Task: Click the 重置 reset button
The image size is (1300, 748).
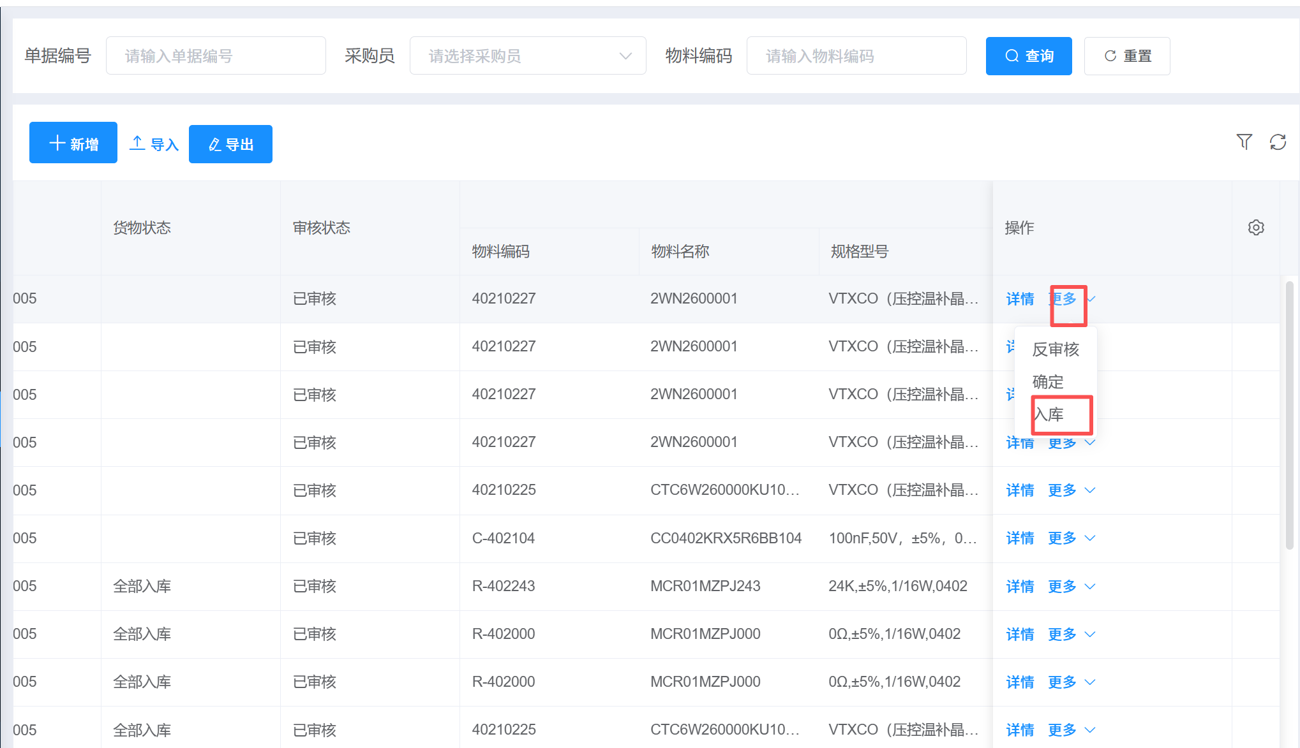Action: point(1126,56)
